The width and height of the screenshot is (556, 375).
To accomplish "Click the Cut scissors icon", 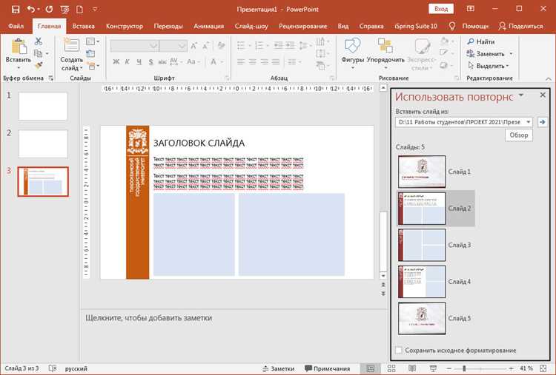I will 39,41.
